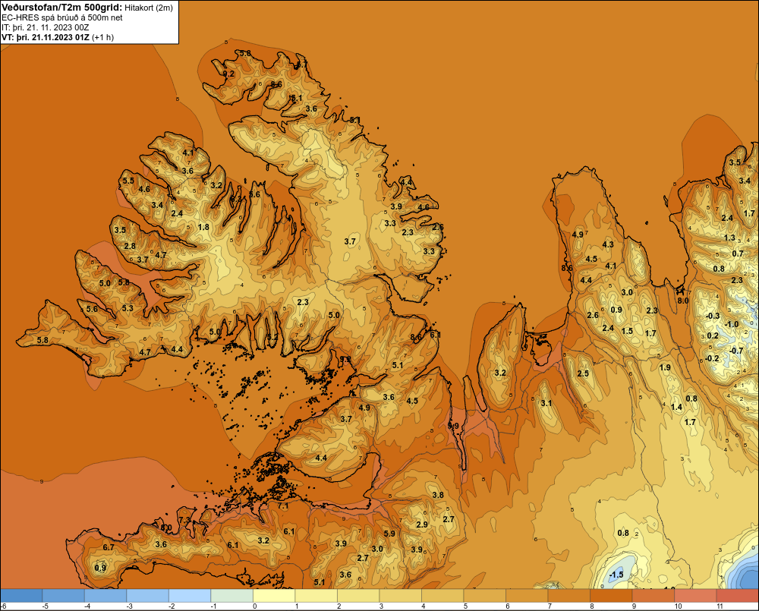Click the '7.3' temperature value on the map

(184, 520)
